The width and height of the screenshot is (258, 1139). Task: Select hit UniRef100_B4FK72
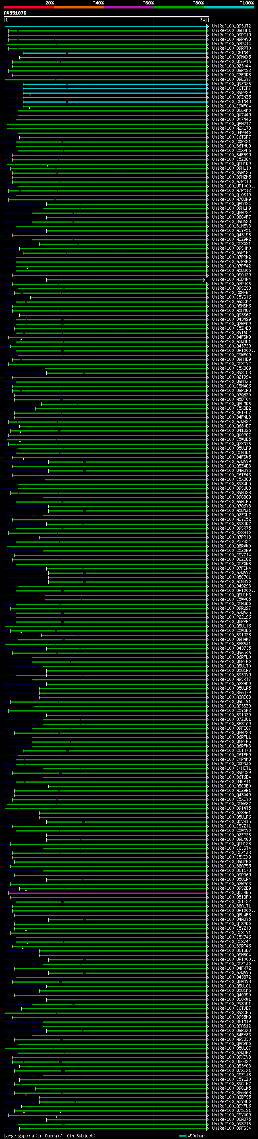[x=231, y=968]
